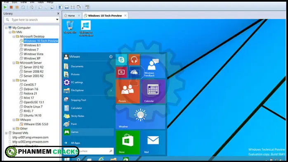Open the Skype tile in Start menu
Screen dimensions: 288x162
point(121,60)
